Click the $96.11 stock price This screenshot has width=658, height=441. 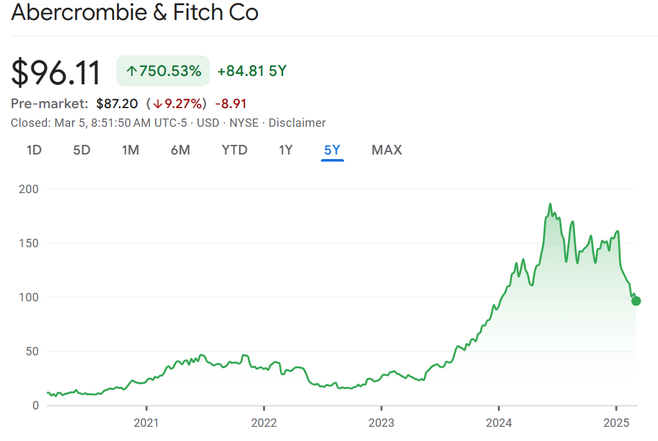point(57,72)
